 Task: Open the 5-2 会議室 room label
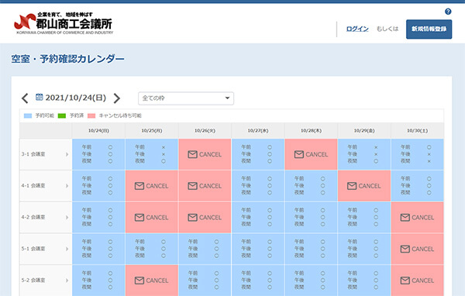coord(33,280)
